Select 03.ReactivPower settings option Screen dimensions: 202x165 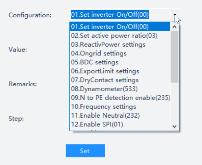(120, 45)
